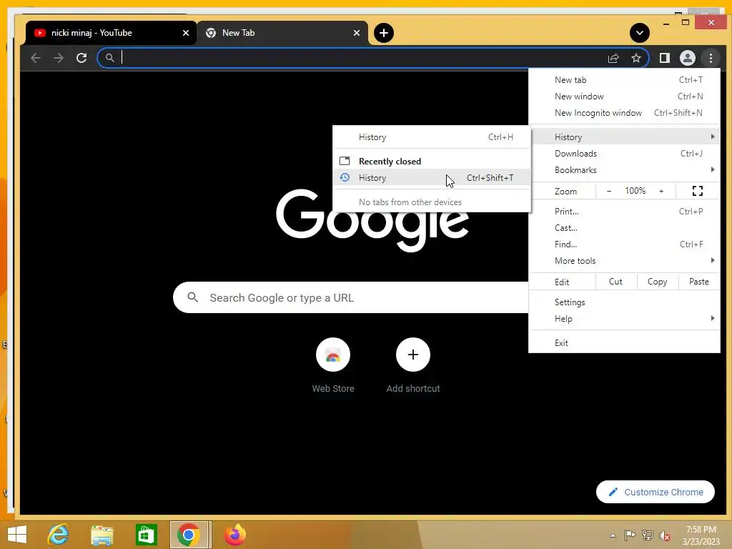Click the Zoom 100% value
Screen dimensions: 732x549
tap(635, 191)
